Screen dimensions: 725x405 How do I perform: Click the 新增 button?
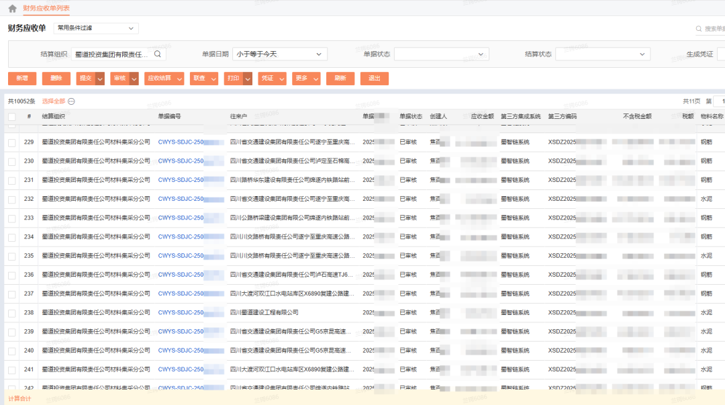coord(22,79)
